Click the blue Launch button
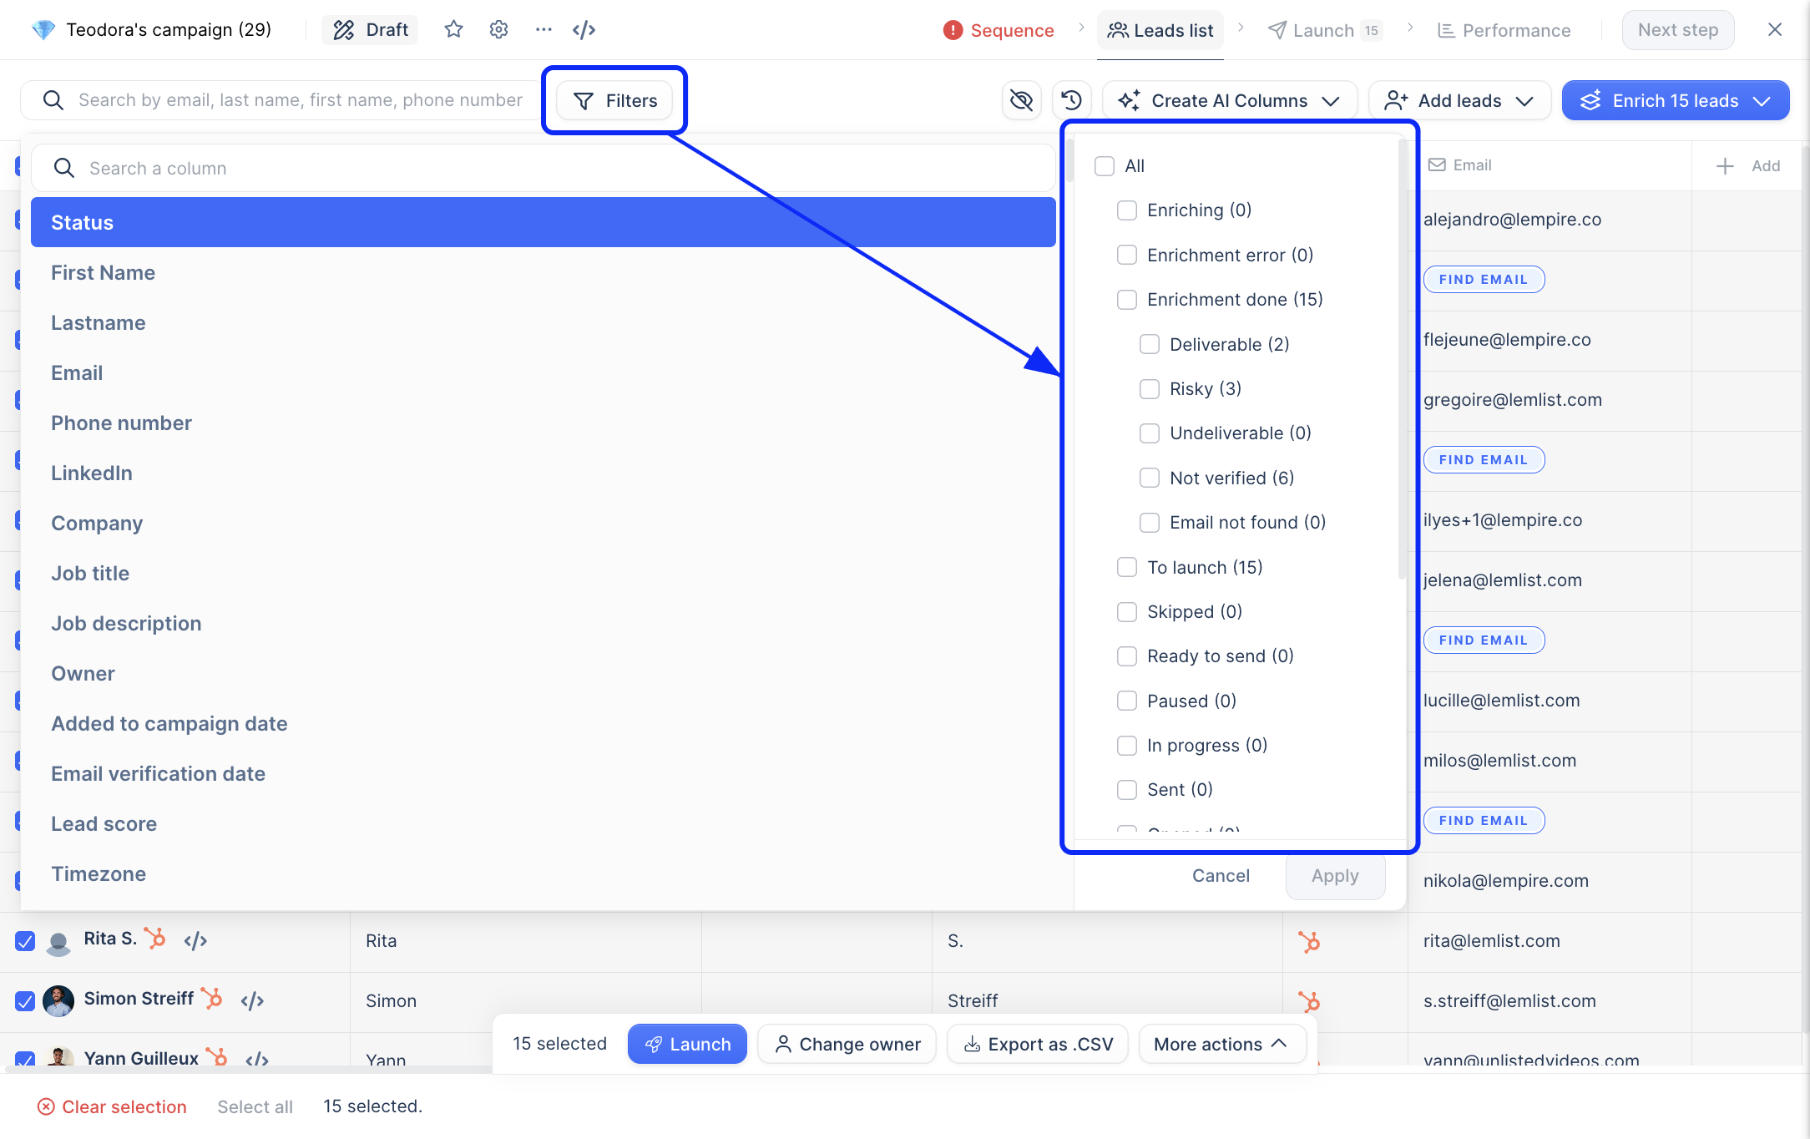Viewport: 1810px width, 1139px height. pos(687,1044)
